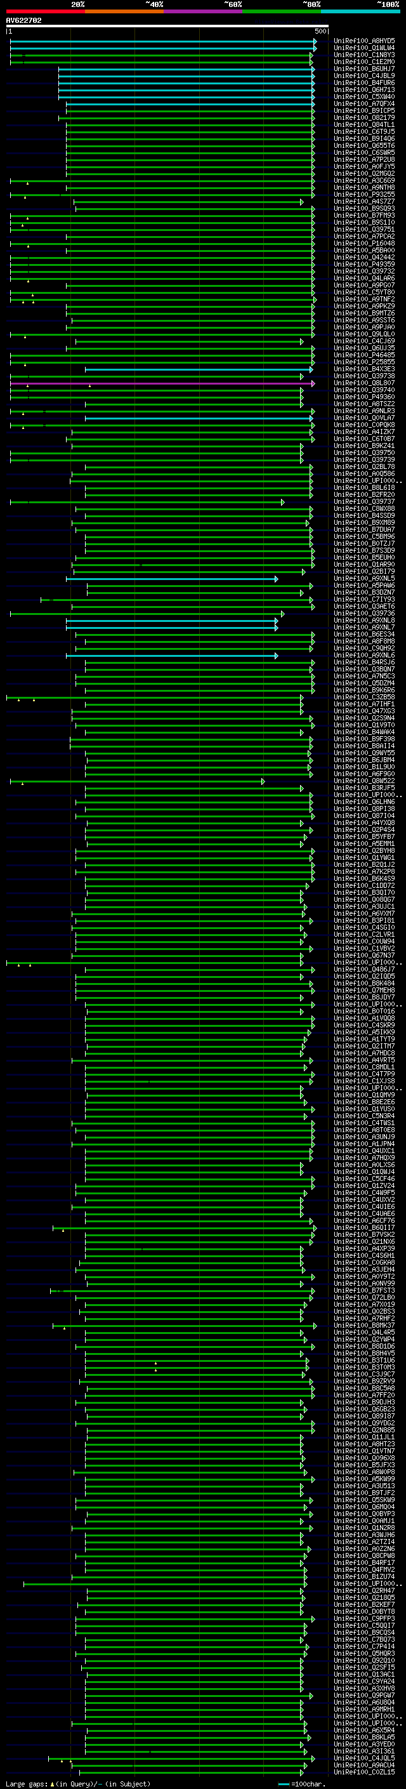Select label UniRef100_Q84TL1

pyautogui.click(x=363, y=124)
